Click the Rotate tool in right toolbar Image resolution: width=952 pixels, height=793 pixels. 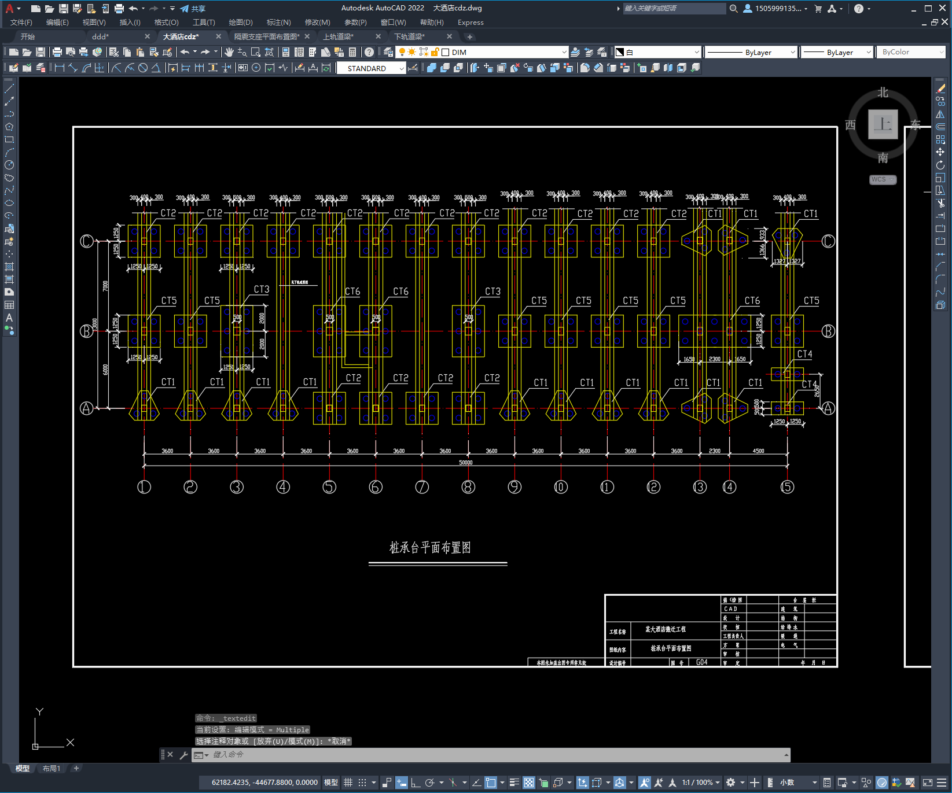(x=940, y=165)
